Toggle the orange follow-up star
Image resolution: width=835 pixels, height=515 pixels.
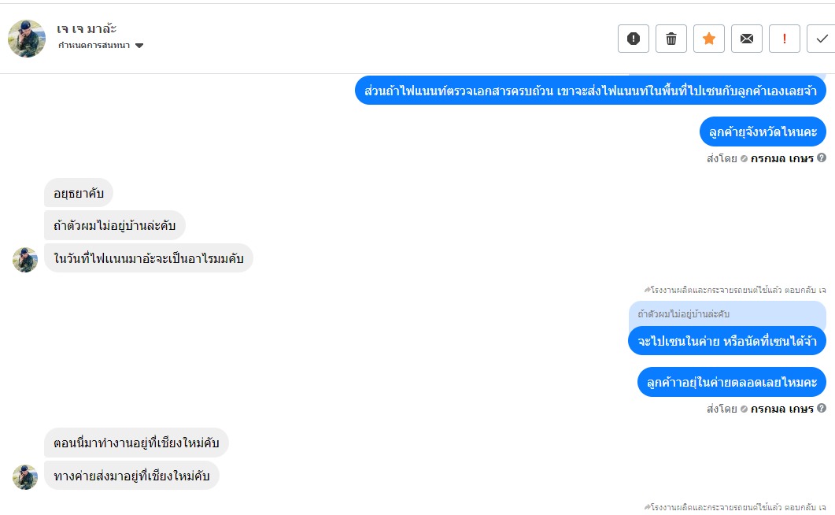(709, 39)
